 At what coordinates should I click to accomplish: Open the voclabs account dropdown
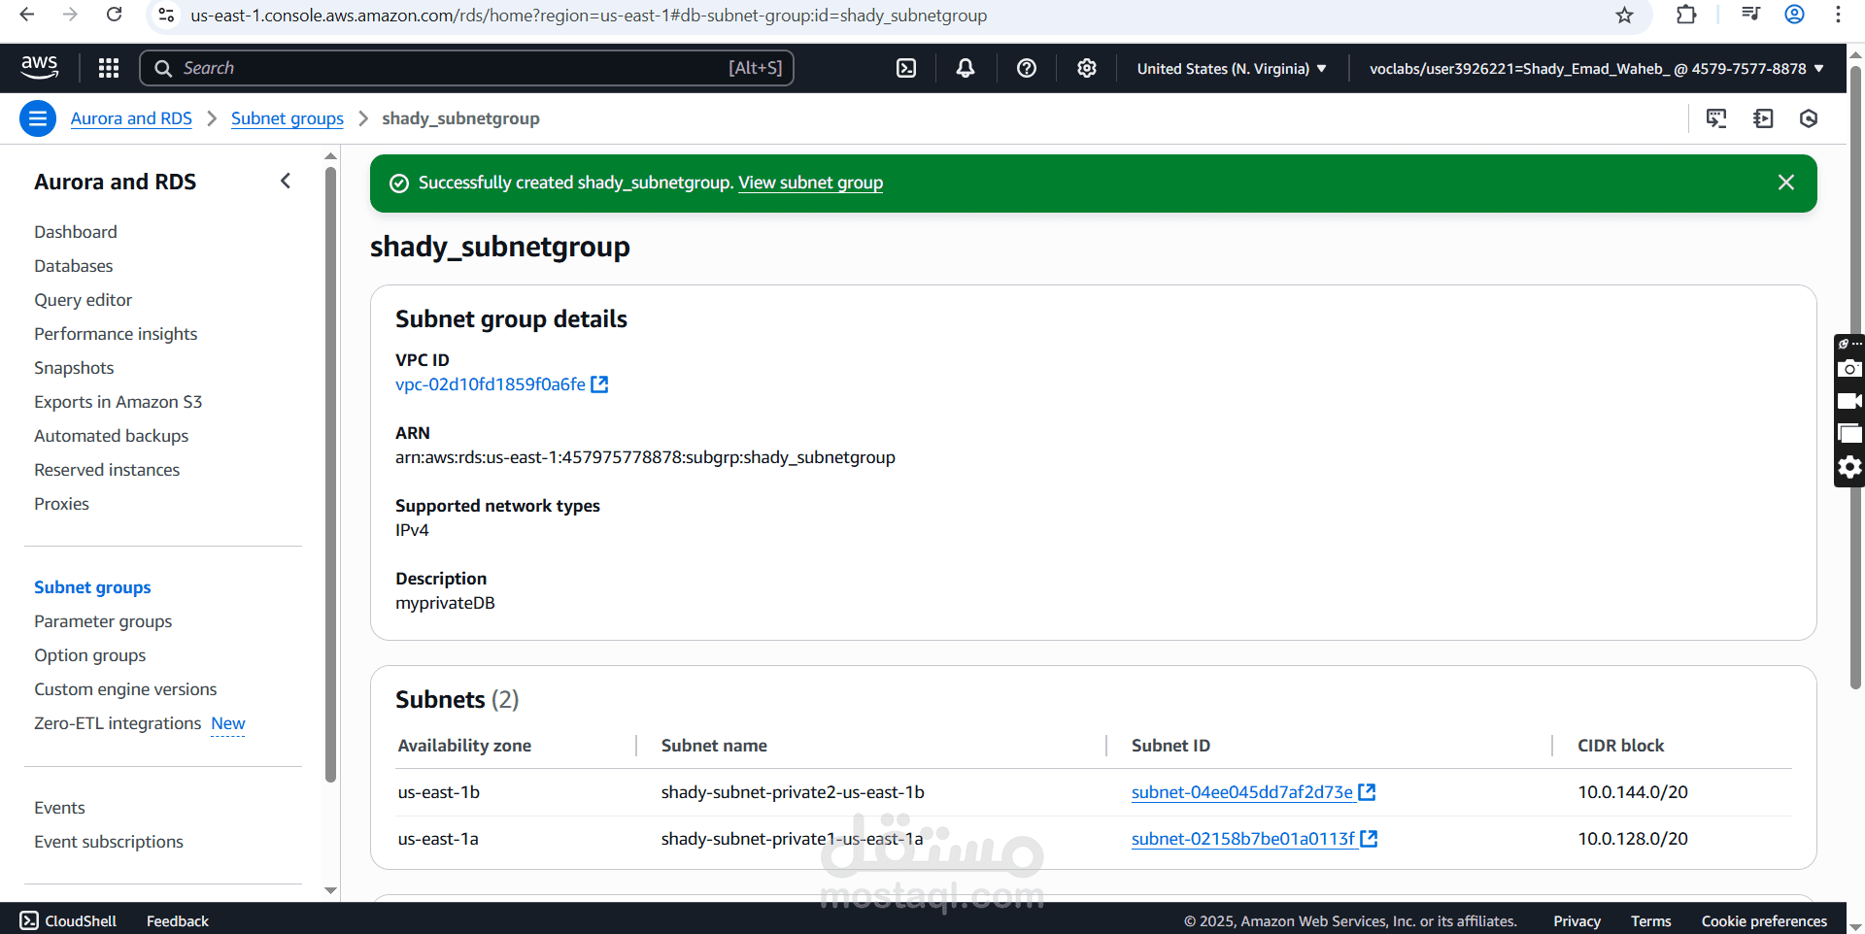point(1597,69)
